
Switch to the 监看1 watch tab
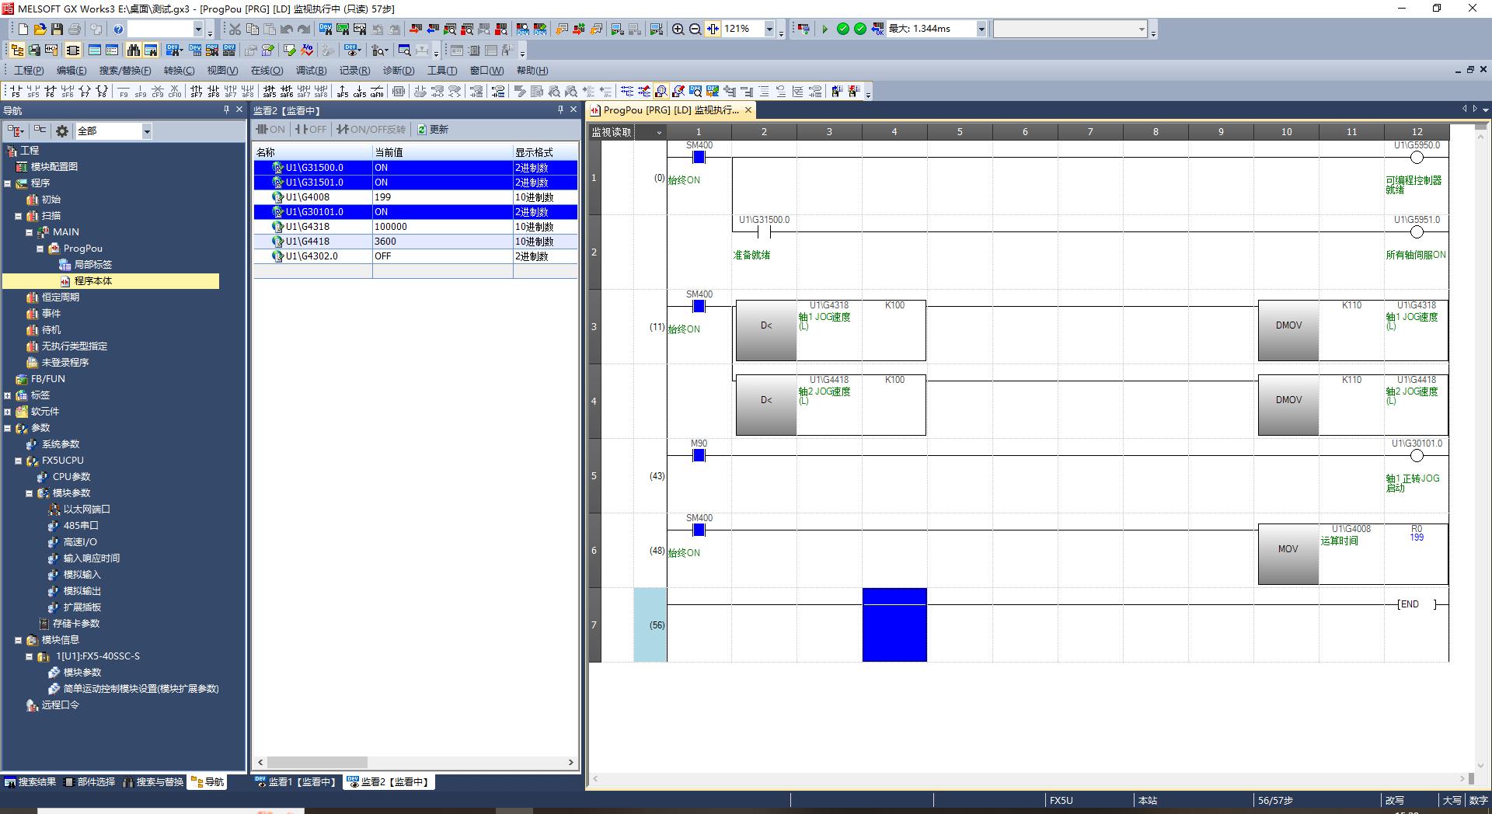point(297,782)
